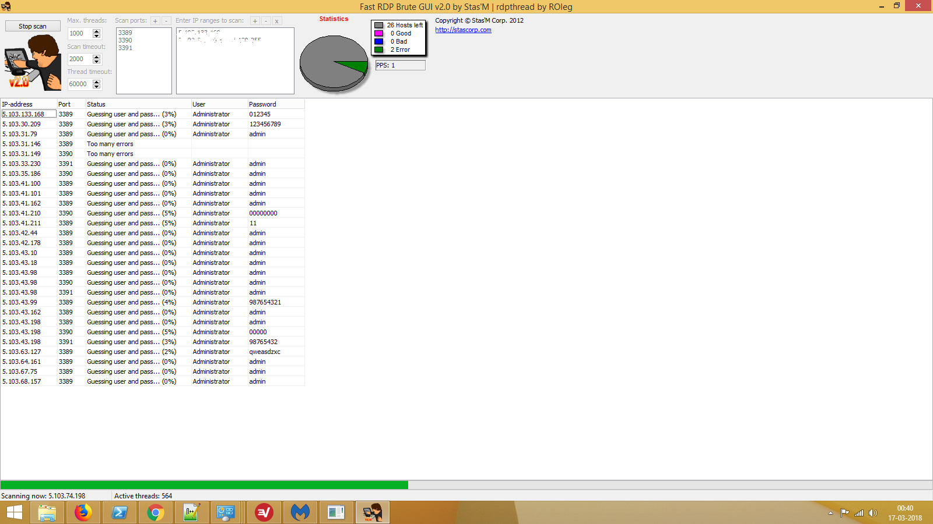Decrease Max. threads with the down arrow
The width and height of the screenshot is (933, 524).
[x=97, y=36]
